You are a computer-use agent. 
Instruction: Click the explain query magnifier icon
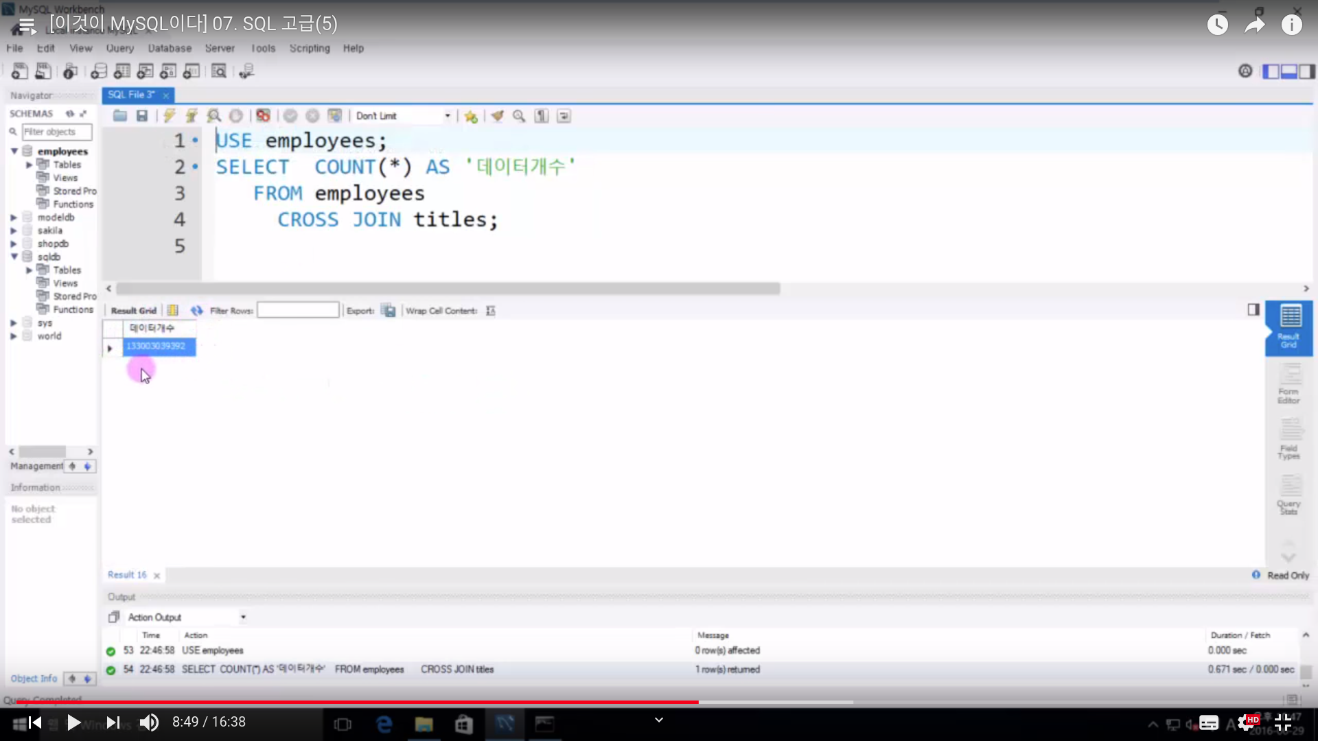coord(213,116)
